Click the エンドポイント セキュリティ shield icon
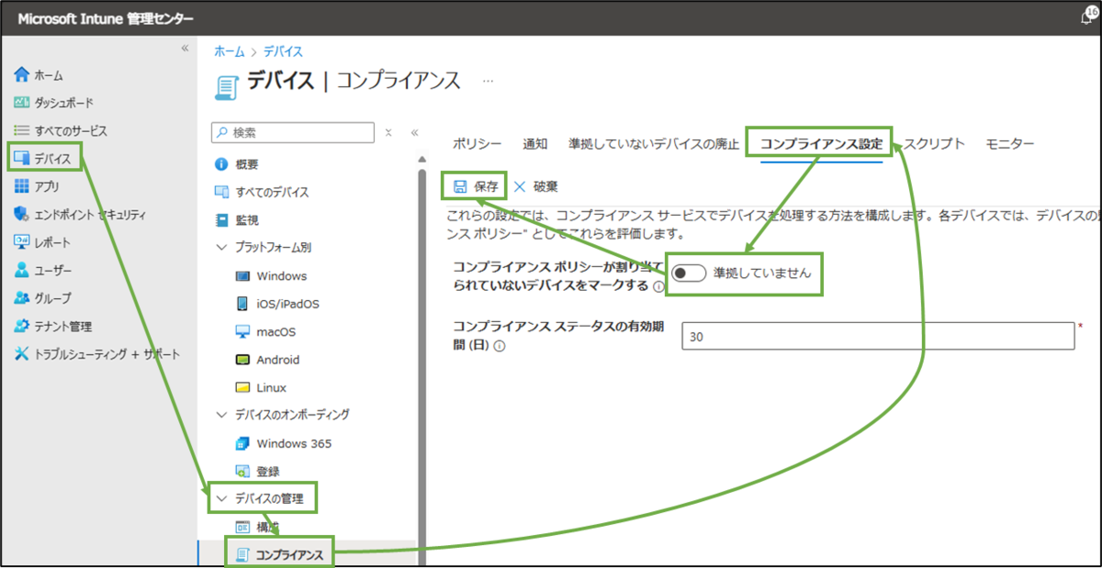 23,214
